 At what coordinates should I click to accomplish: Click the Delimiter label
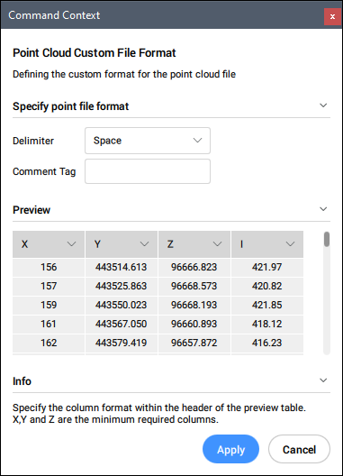pos(33,141)
